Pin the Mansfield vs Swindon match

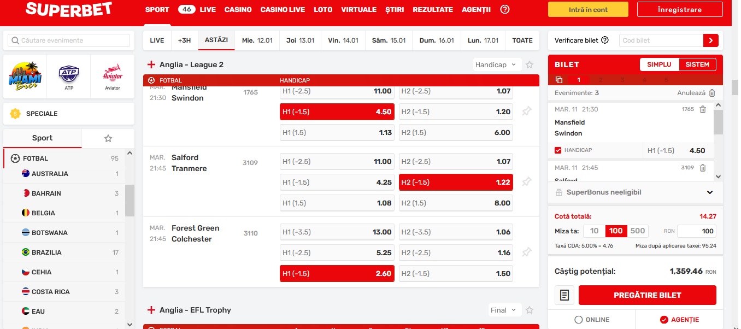pyautogui.click(x=526, y=111)
